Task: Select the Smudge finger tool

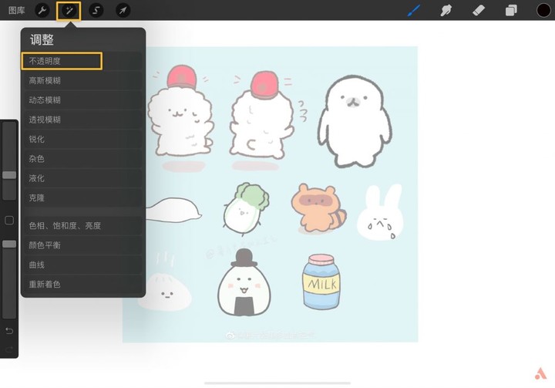Action: pos(446,10)
